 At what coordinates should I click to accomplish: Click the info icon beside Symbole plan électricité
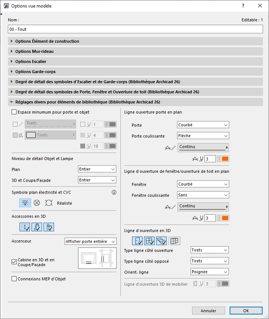(114, 192)
